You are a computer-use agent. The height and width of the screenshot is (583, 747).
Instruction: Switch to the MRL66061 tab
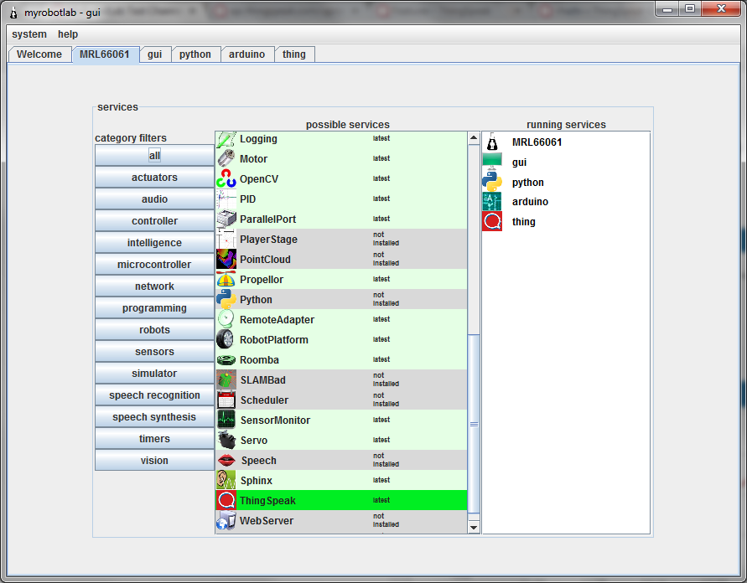[x=105, y=54]
